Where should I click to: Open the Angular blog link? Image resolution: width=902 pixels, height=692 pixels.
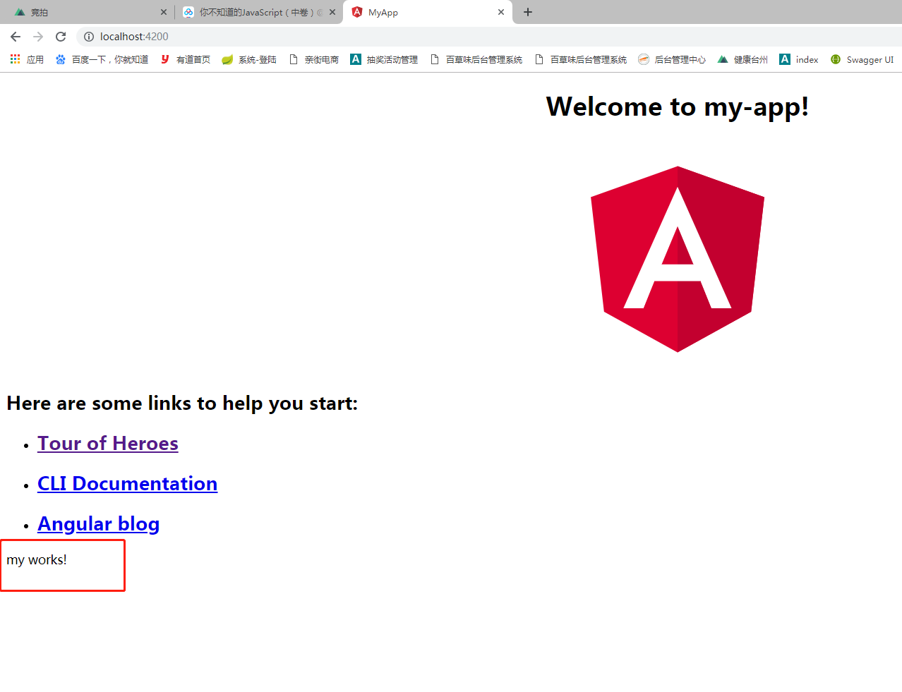click(x=98, y=523)
